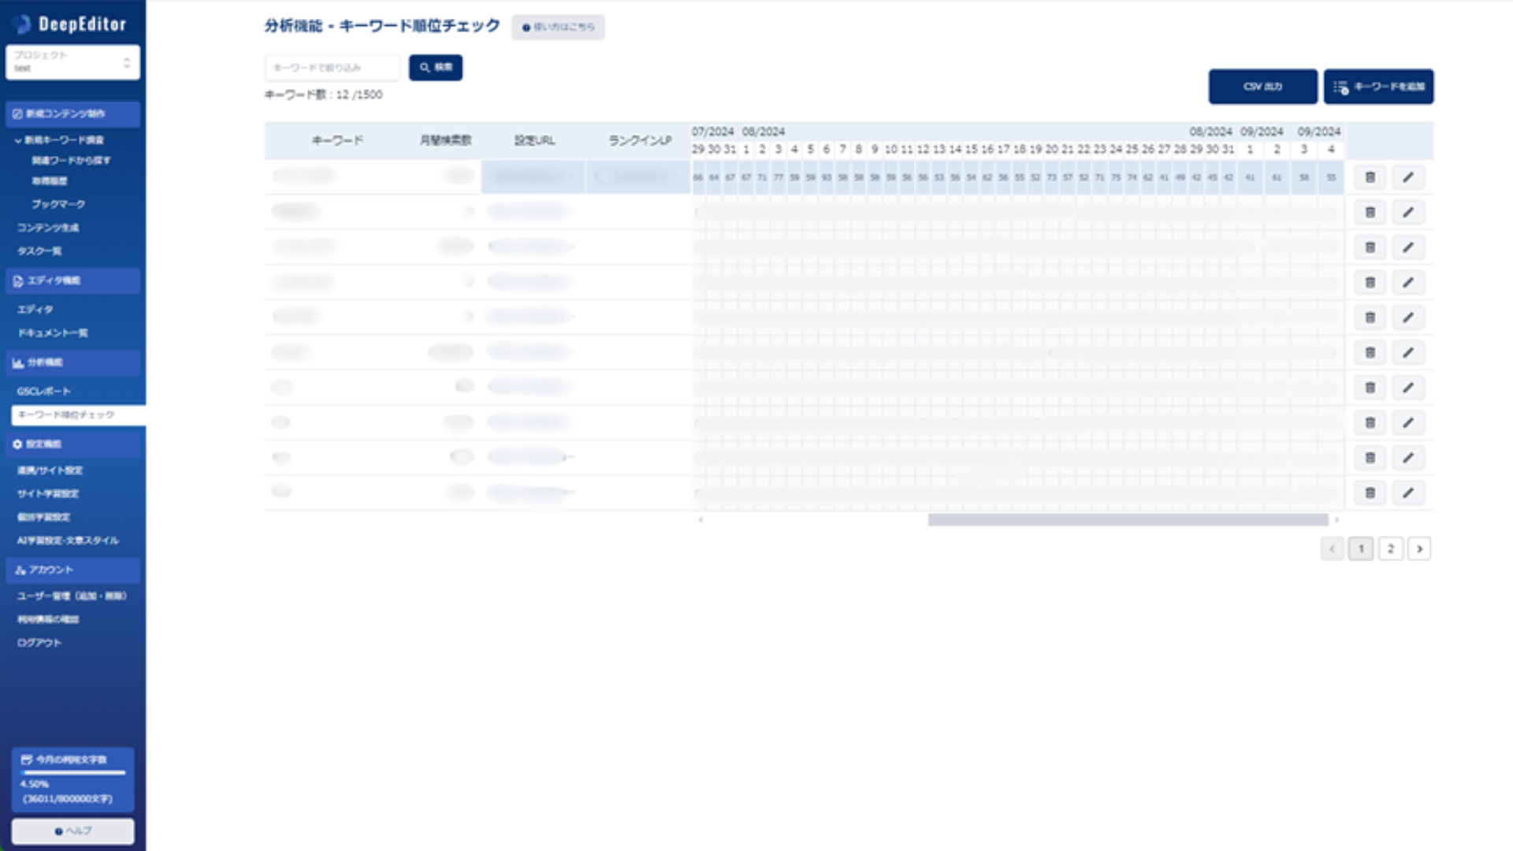Click the CSV出力 button

pyautogui.click(x=1263, y=87)
